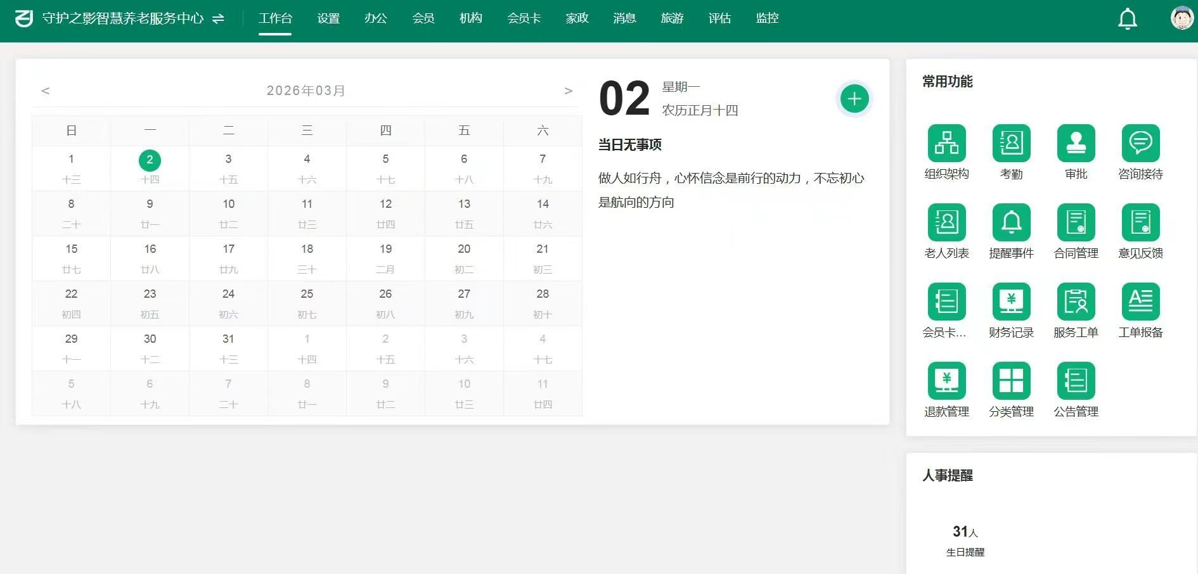Select the 工作台 tab

click(275, 18)
